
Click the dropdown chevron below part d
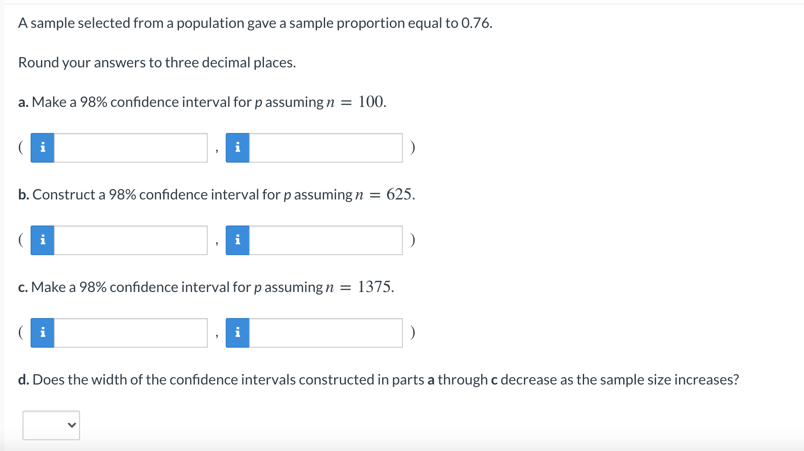click(x=71, y=425)
